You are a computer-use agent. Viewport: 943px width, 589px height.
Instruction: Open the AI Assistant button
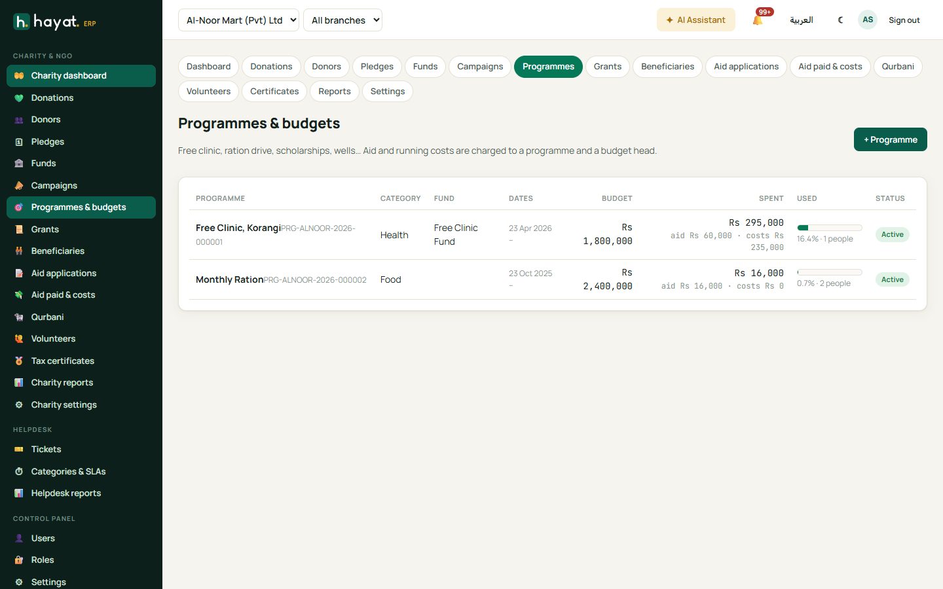click(696, 20)
